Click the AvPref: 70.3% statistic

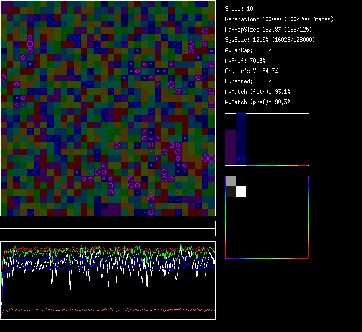[245, 61]
